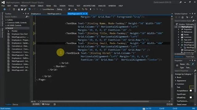Viewport: 197px width, 110px height.
Task: Click vertical split view icon at bottom right
Action: [167, 104]
